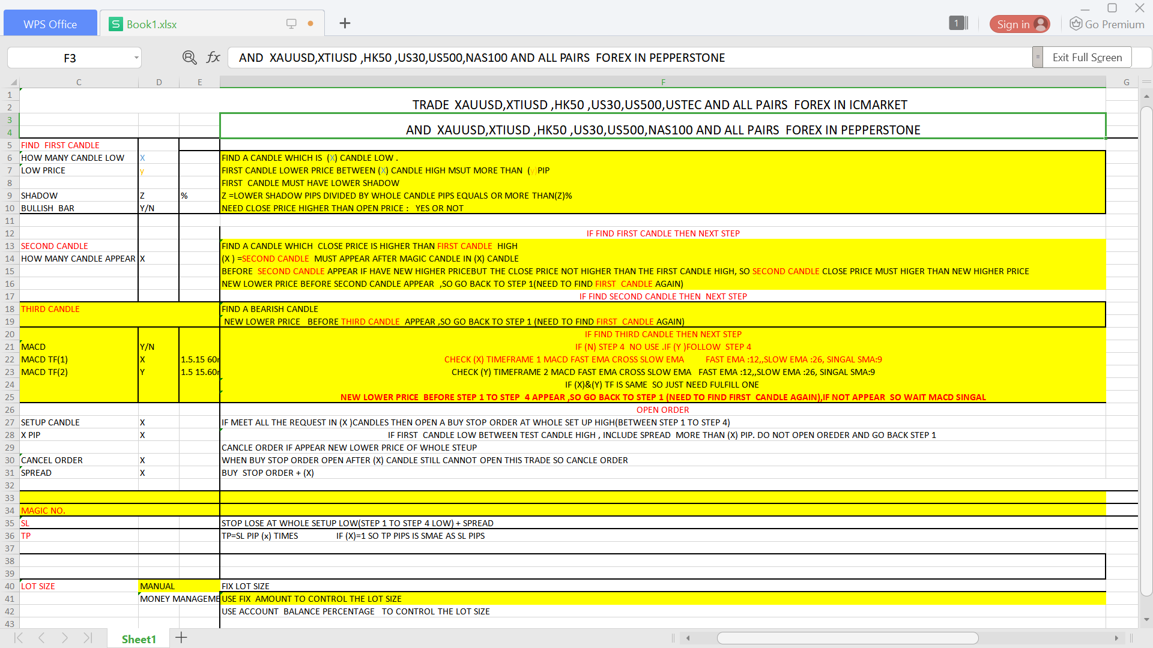
Task: Expand the Name Box dropdown arrow
Action: (136, 58)
